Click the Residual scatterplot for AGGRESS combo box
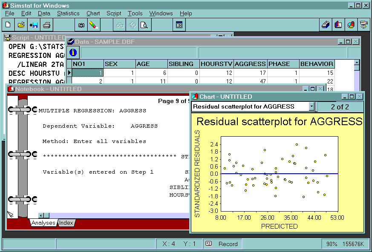 point(250,106)
